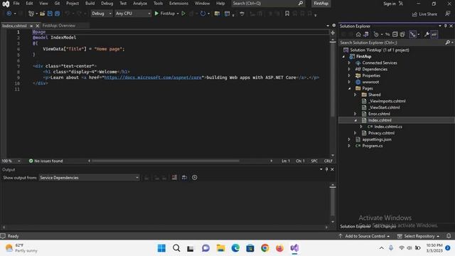Select _ViewImports.cshtml in Solution Explorer
The height and width of the screenshot is (256, 455).
(x=387, y=101)
